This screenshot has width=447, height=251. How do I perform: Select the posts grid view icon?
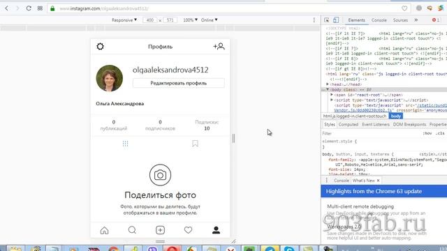pos(125,144)
